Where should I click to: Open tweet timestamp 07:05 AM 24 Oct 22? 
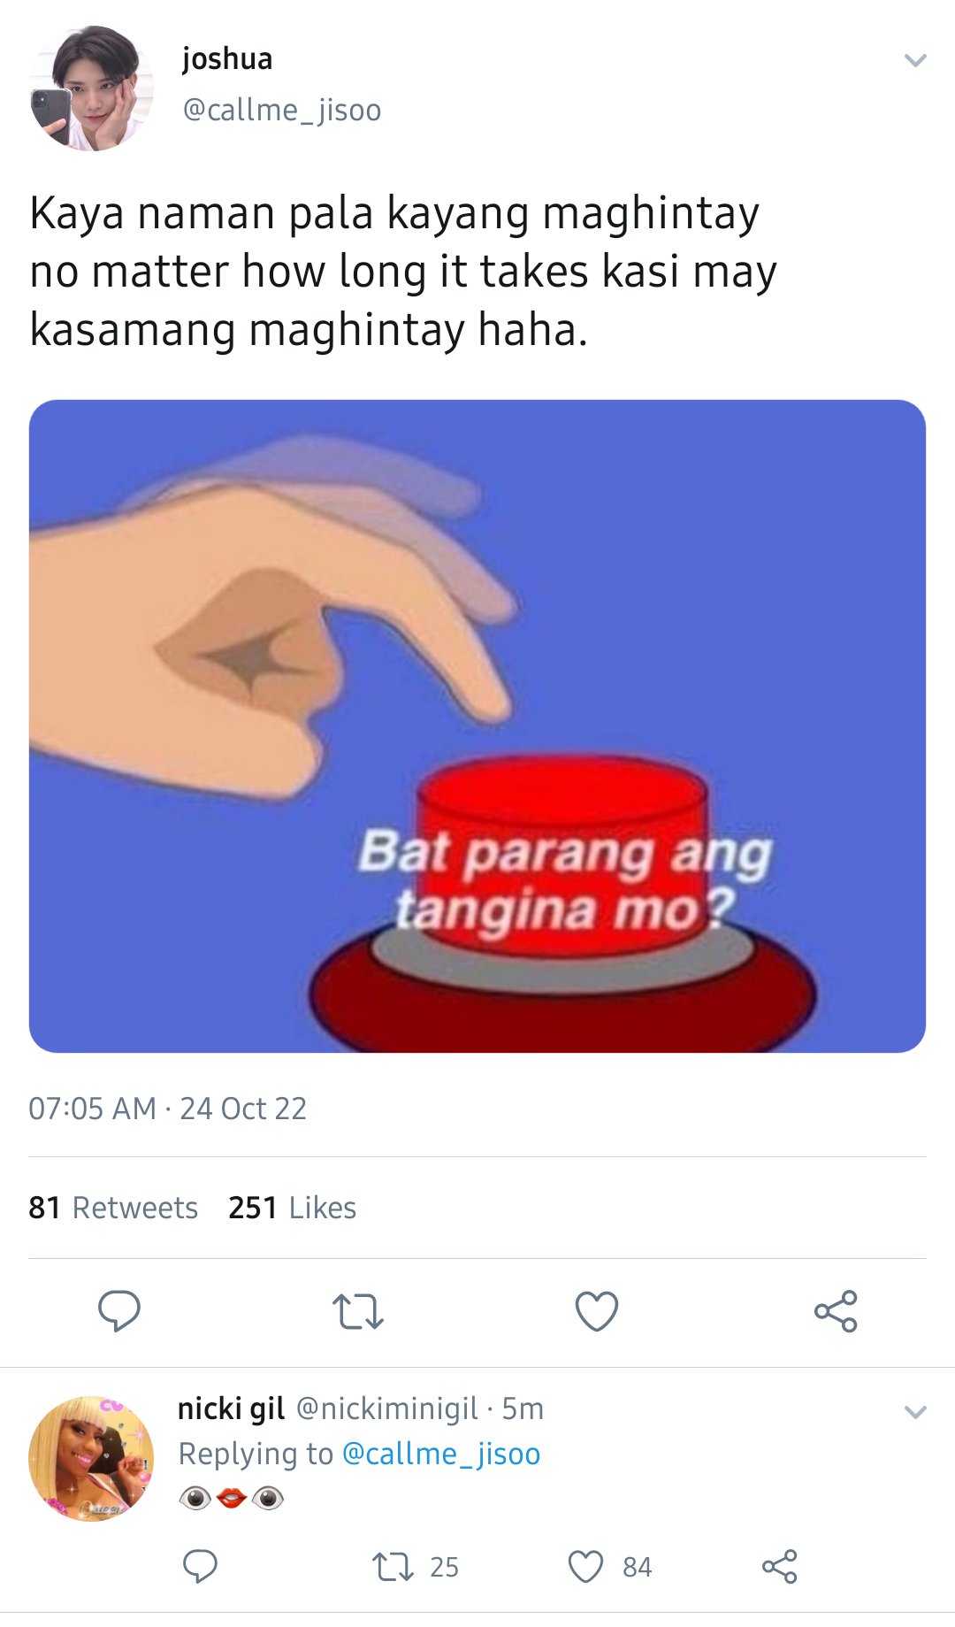(167, 1109)
